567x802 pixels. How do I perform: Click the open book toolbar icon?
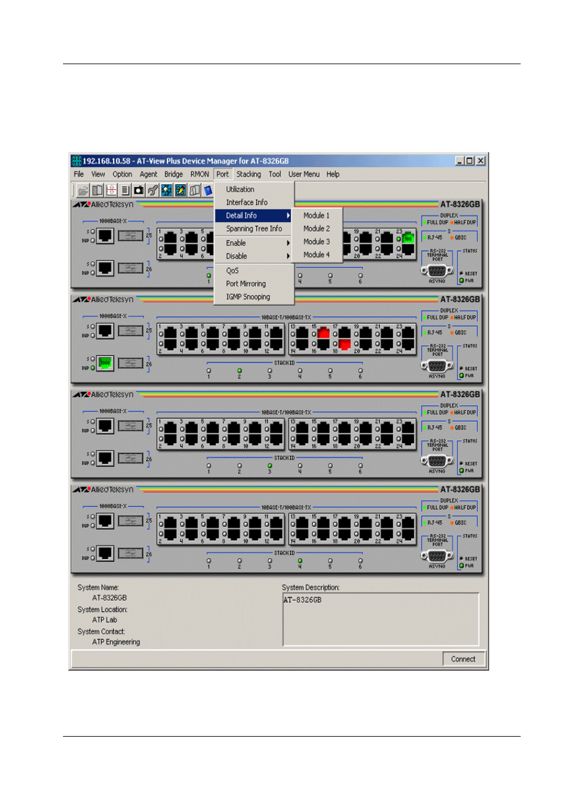click(x=97, y=190)
